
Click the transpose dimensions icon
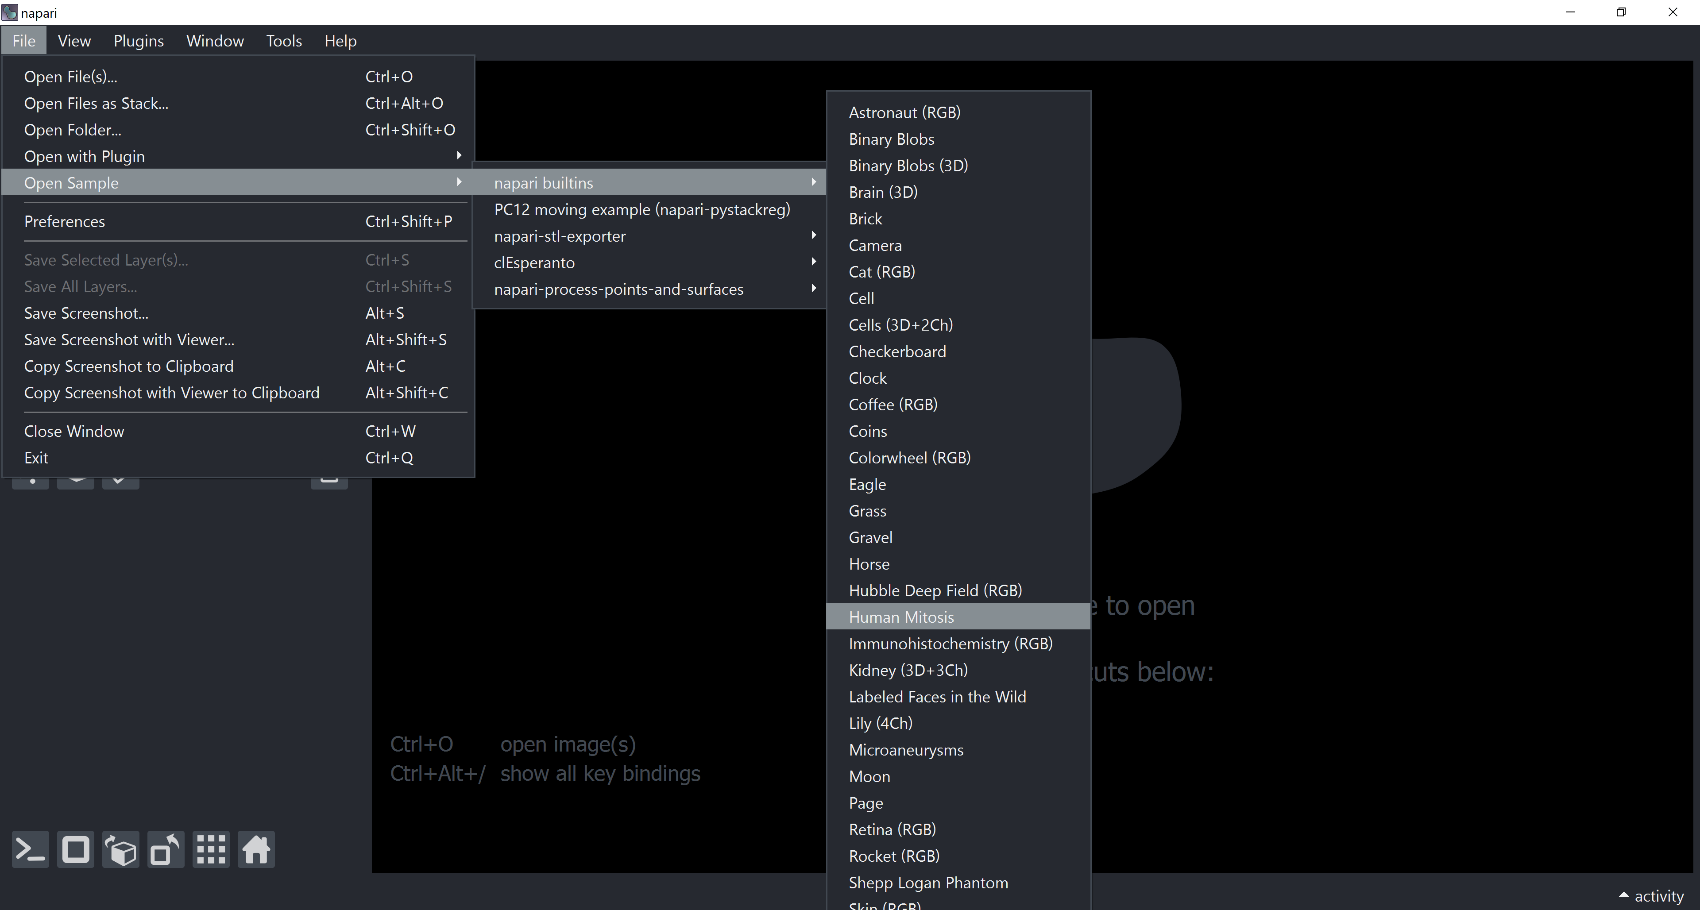(166, 849)
